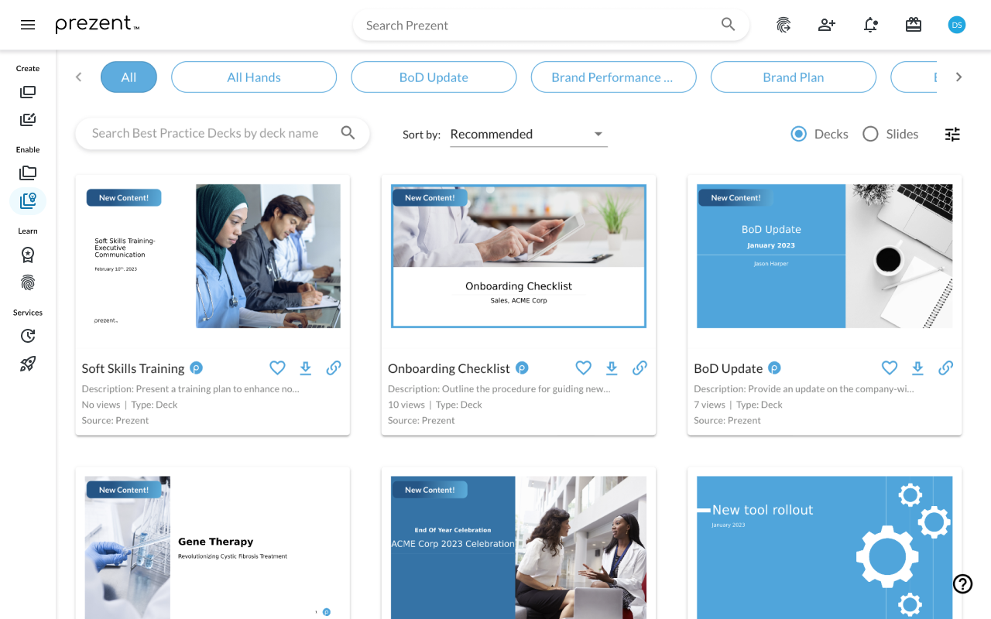Open the Services clock icon in sidebar

(28, 336)
